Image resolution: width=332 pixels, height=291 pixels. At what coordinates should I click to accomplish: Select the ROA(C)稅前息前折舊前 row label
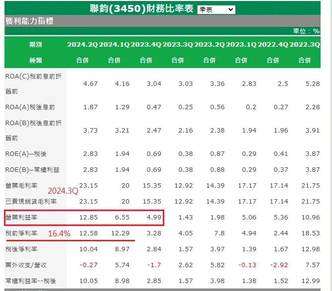33,84
